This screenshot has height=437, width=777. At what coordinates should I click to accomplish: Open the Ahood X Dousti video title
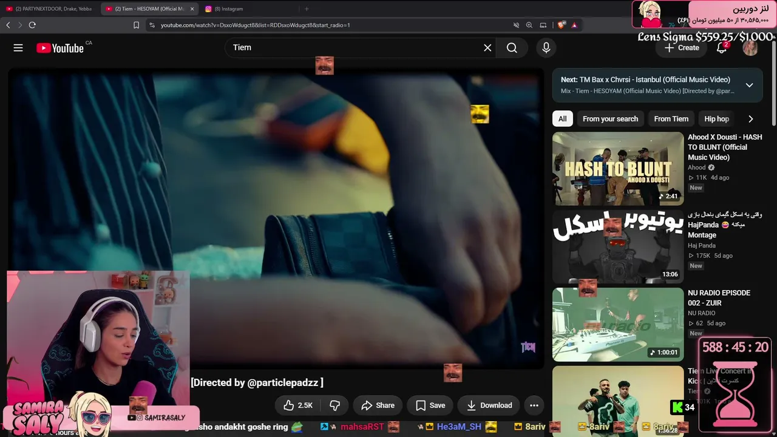[x=725, y=147]
